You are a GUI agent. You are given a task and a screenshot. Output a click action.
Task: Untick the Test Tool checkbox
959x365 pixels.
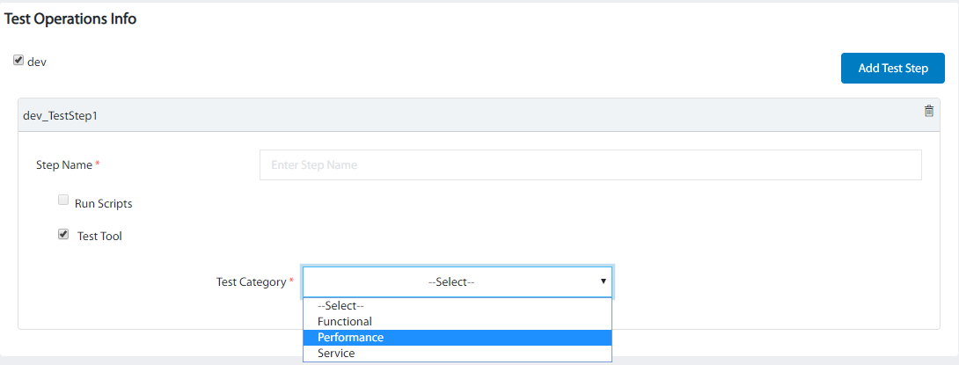click(x=63, y=234)
